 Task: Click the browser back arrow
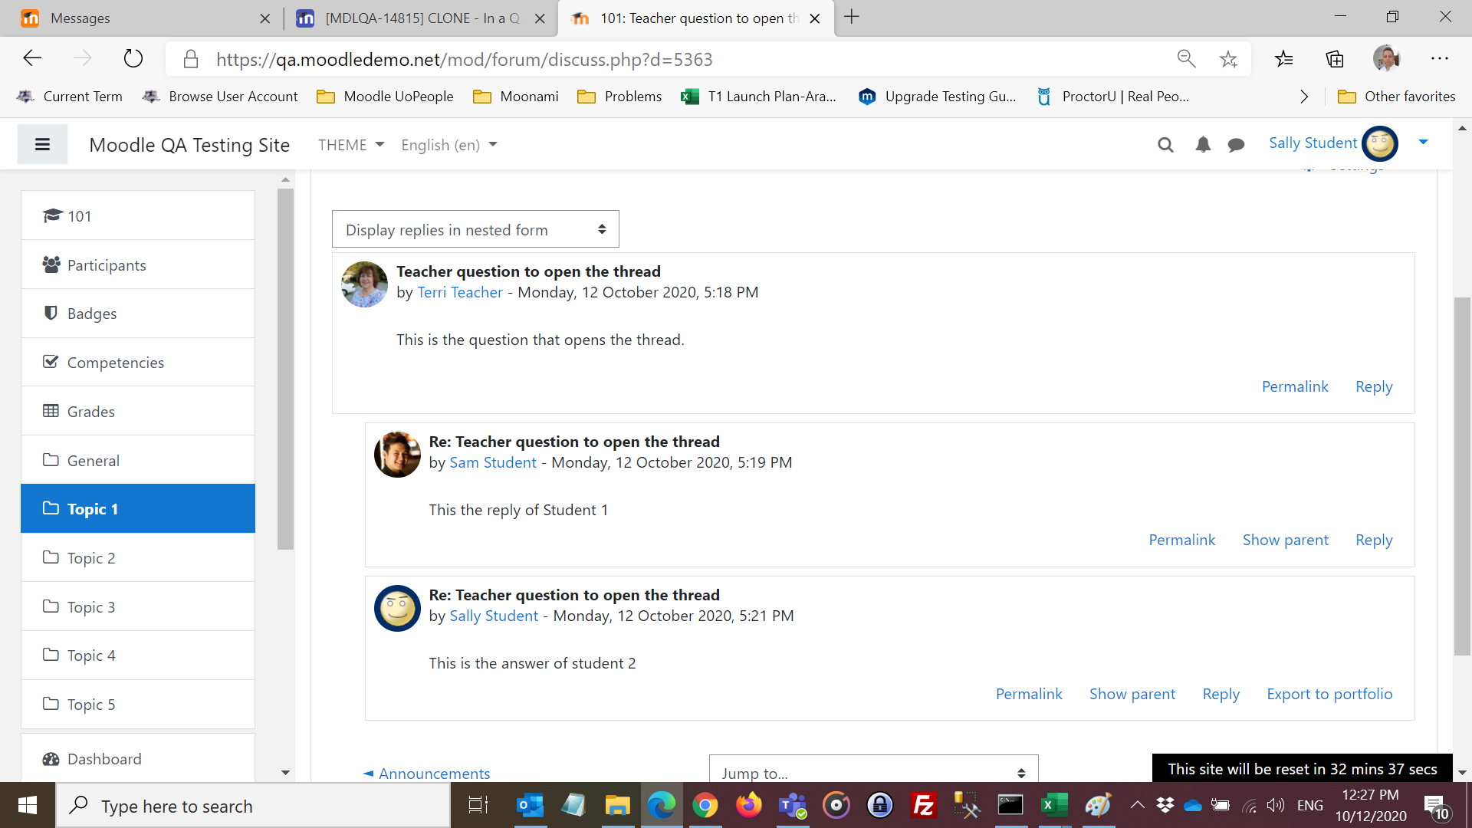32,58
